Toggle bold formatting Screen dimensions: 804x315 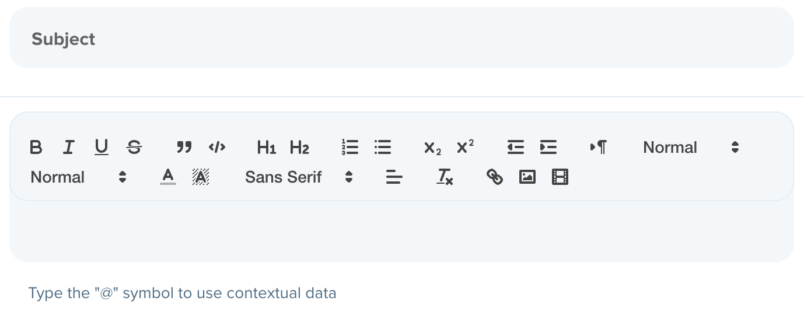(36, 148)
